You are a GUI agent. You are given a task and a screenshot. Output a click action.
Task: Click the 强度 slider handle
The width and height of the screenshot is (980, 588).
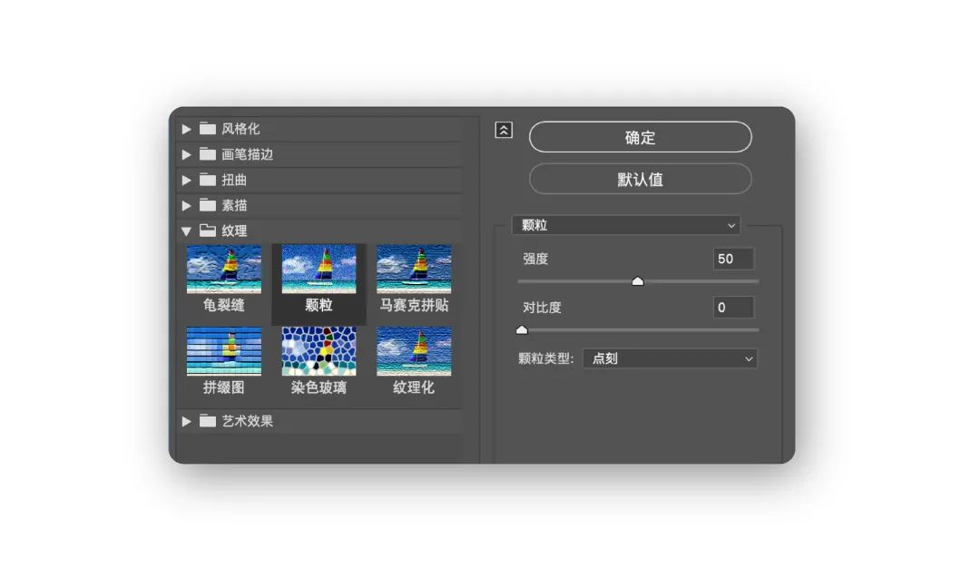637,281
